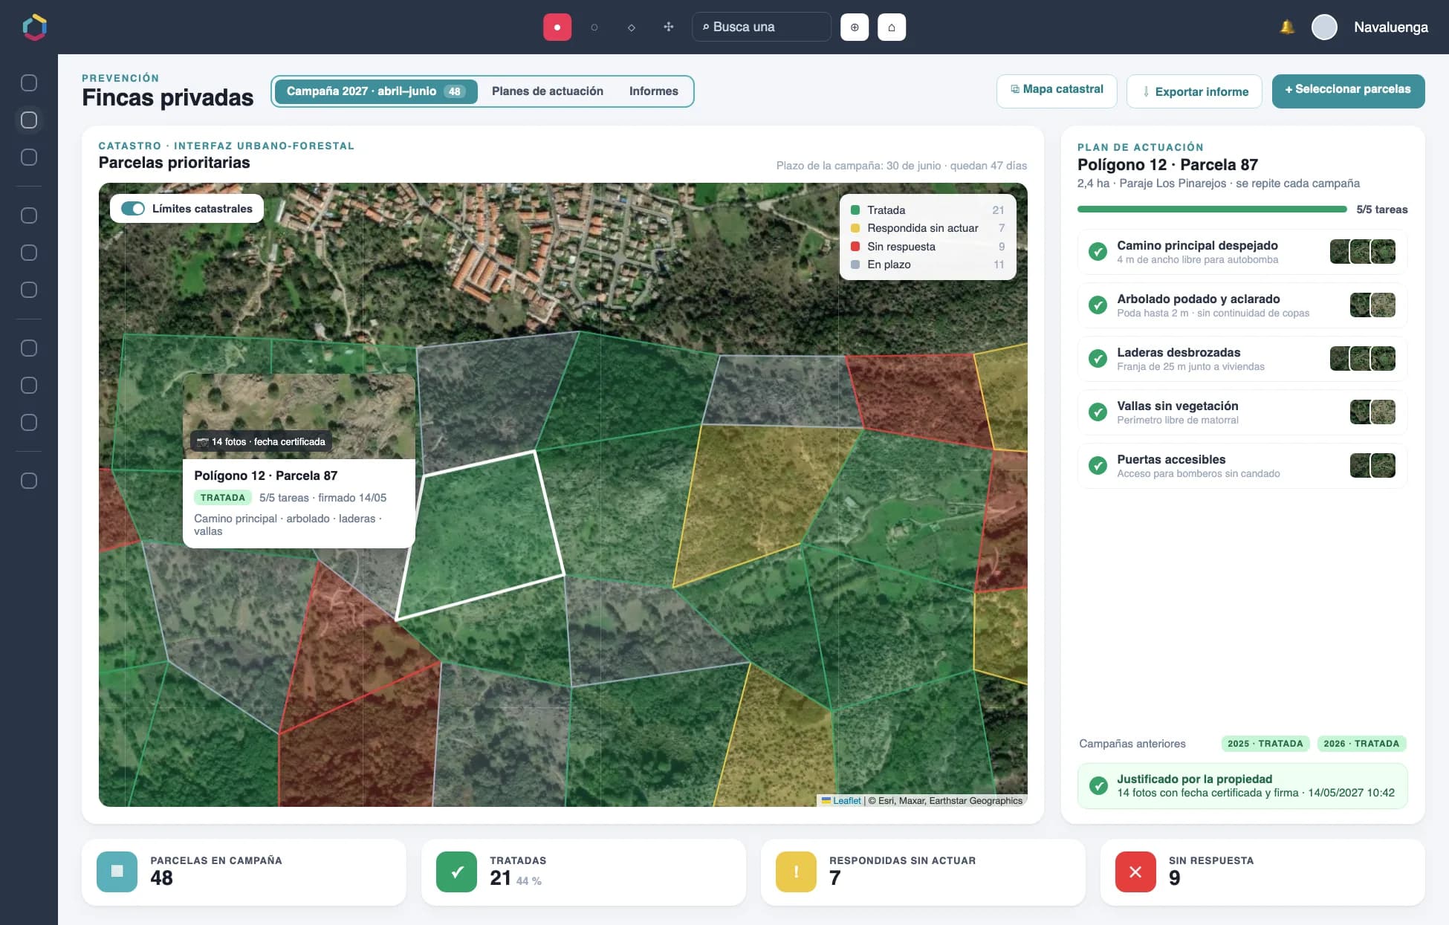This screenshot has height=925, width=1449.
Task: Click the 5/5 tareas green progress bar
Action: (x=1212, y=210)
